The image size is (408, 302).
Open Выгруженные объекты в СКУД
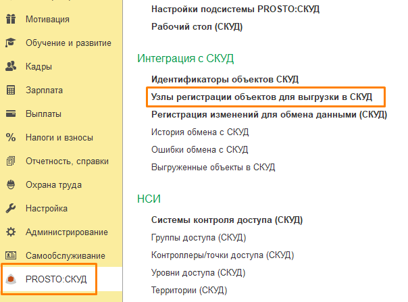[x=213, y=167]
